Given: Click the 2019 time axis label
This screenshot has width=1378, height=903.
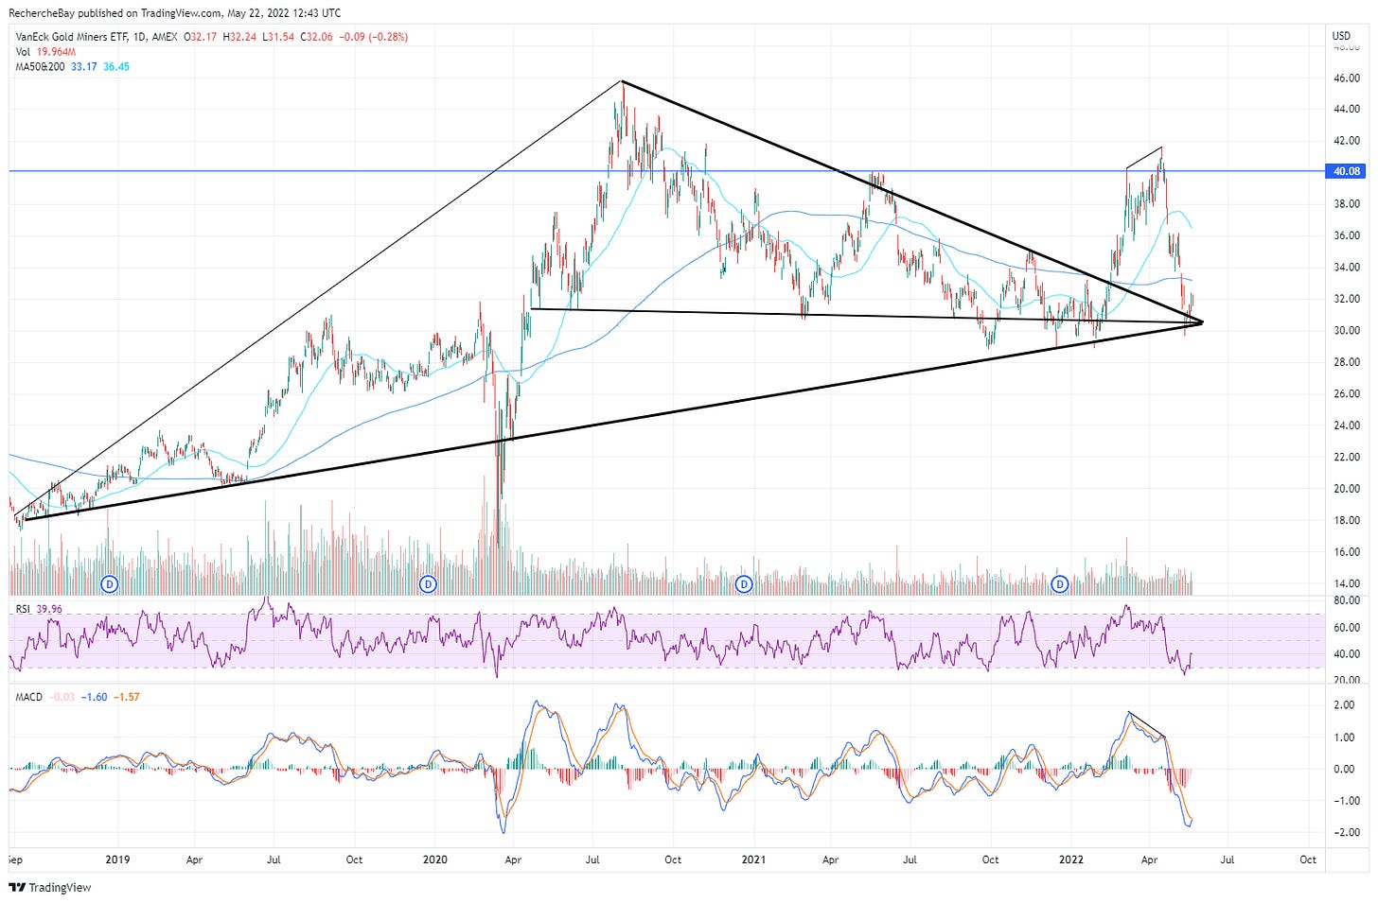Looking at the screenshot, I should 117,860.
